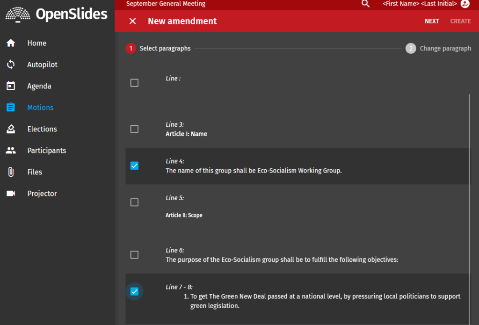The width and height of the screenshot is (479, 325).
Task: Click the Participants people icon
Action: (x=11, y=151)
